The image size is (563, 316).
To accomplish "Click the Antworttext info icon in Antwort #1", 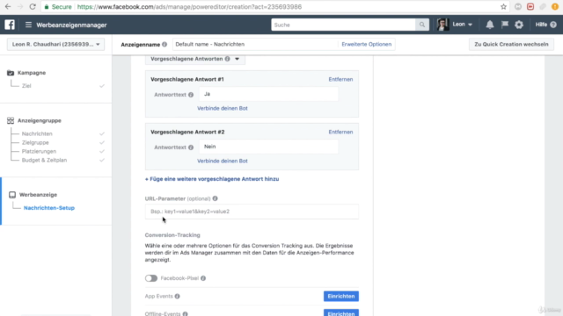I will coord(191,95).
